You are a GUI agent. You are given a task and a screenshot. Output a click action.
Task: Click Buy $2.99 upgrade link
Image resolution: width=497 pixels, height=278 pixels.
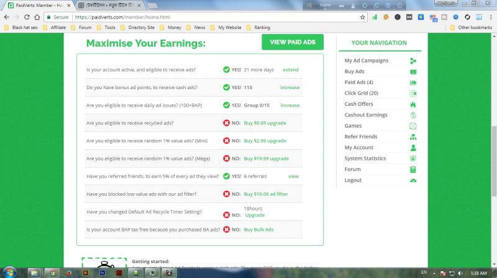coord(265,141)
